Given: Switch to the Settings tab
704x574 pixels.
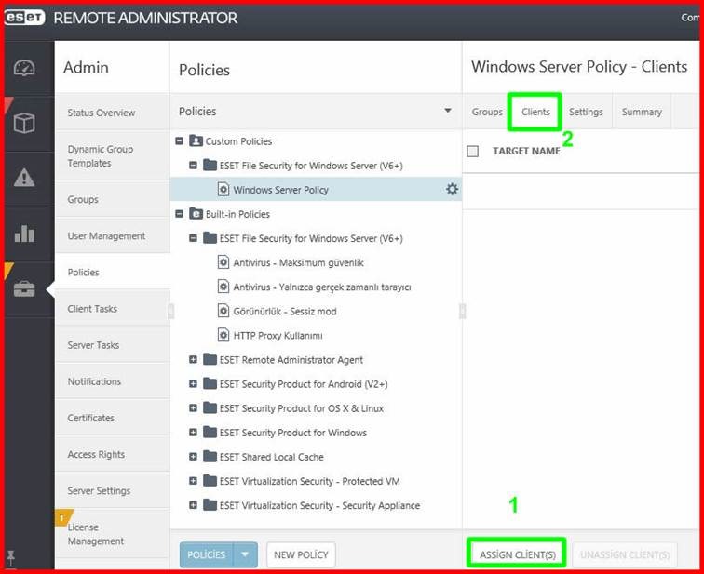Looking at the screenshot, I should [x=586, y=112].
